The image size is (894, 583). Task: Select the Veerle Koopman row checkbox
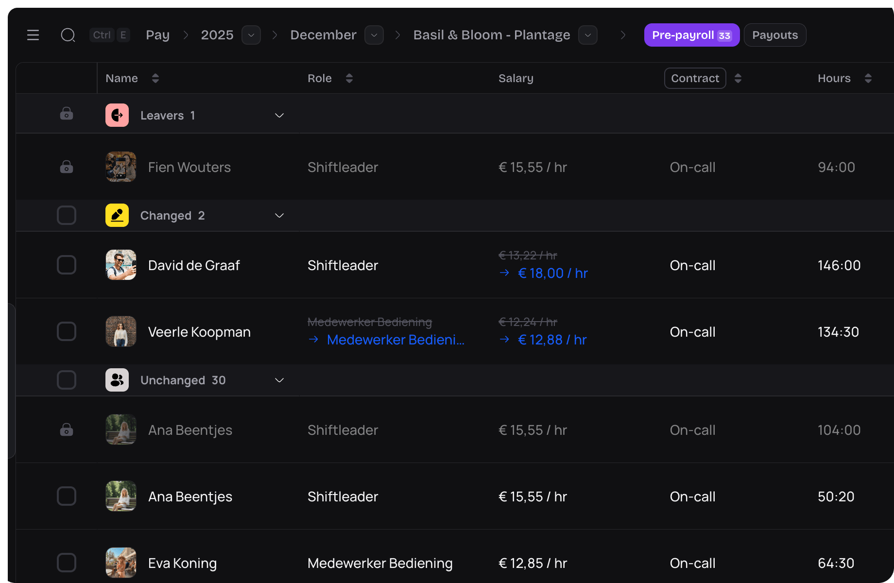(x=67, y=331)
